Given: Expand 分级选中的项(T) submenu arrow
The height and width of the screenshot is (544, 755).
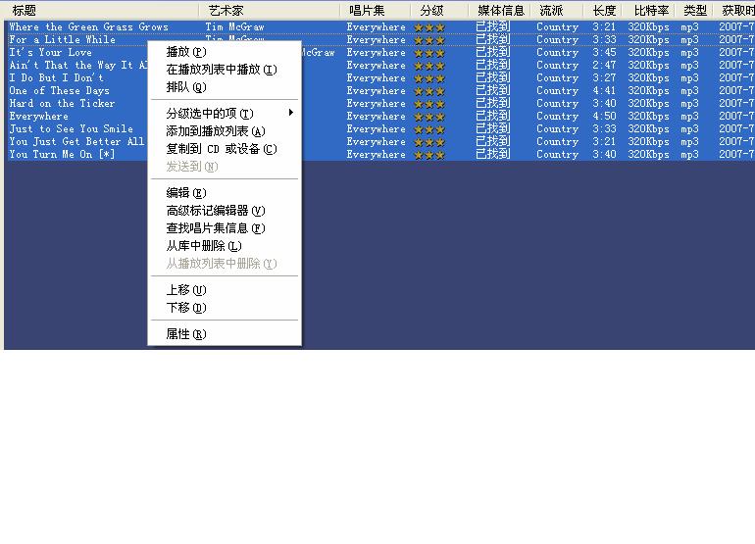Looking at the screenshot, I should 291,113.
